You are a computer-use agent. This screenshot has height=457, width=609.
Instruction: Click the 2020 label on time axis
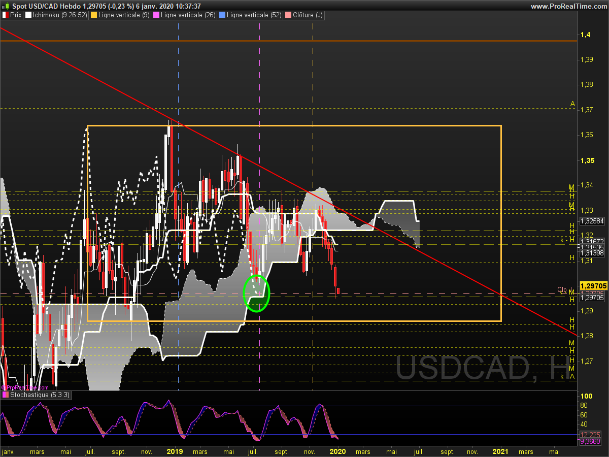(337, 451)
